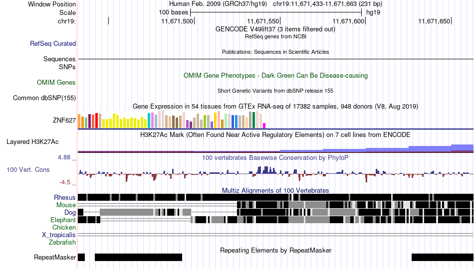Click the GENCODE V49lift37 track title
The image size is (474, 269).
point(275,29)
